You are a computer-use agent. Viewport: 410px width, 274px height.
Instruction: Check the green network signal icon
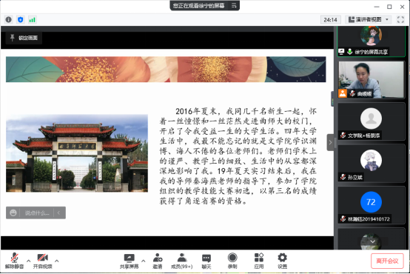click(32, 20)
